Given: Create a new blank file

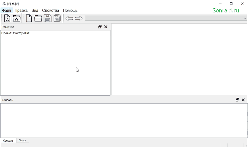Looking at the screenshot, I should 29,18.
